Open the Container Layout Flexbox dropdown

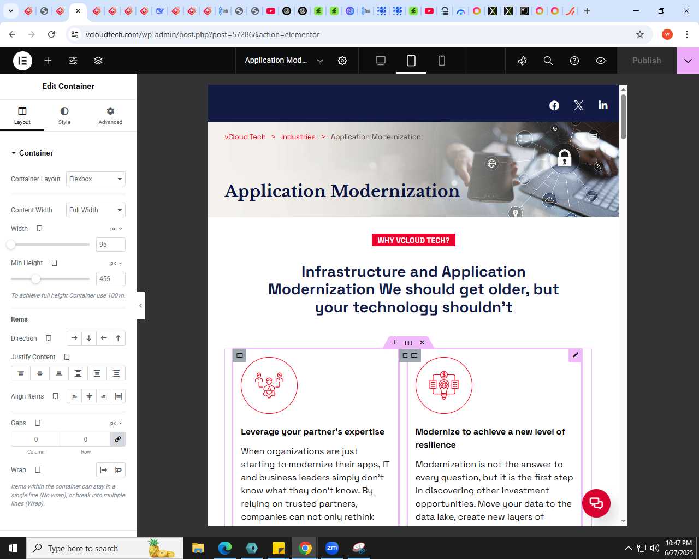[x=96, y=179]
